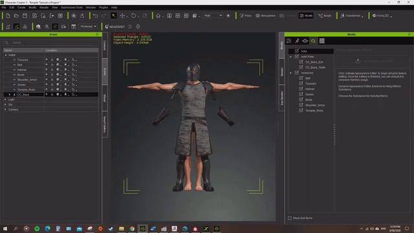This screenshot has width=414, height=233.
Task: Switch to the Visual side tab
Action: [105, 98]
